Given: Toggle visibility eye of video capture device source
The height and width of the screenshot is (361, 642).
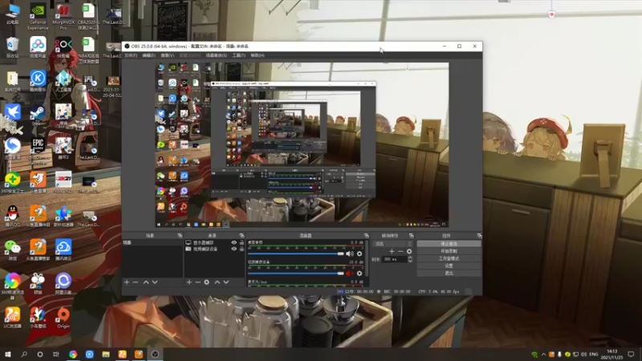Looking at the screenshot, I should click(x=234, y=249).
